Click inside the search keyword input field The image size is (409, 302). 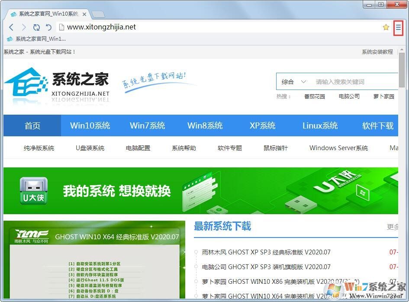pyautogui.click(x=346, y=81)
